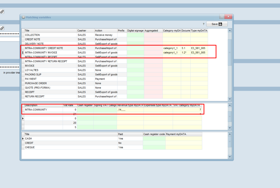Click the up arrow on the payments grid scrollbar
Image resolution: width=280 pixels, height=188 pixels.
[x=230, y=134]
